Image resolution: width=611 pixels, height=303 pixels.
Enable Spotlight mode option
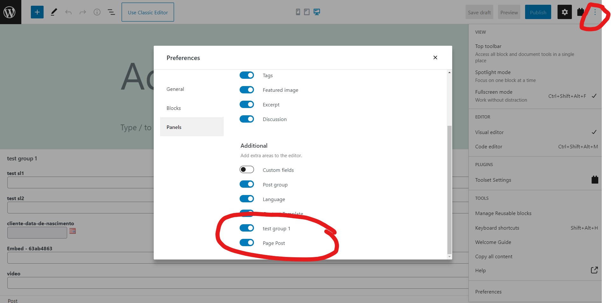point(535,76)
